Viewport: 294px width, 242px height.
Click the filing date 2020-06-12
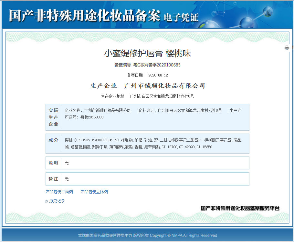click(x=158, y=75)
